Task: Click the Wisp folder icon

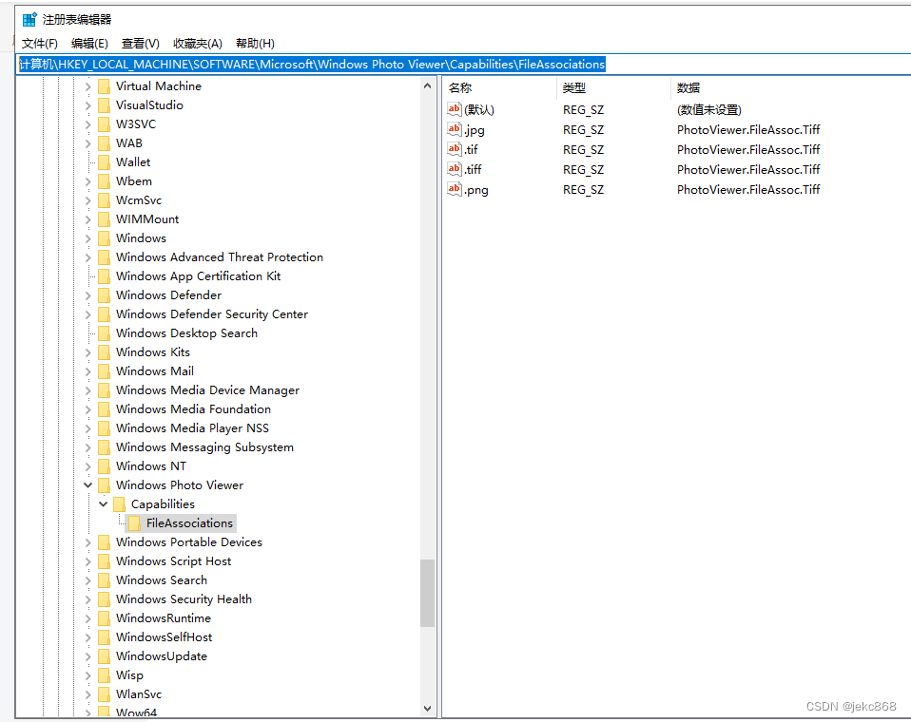Action: point(104,675)
